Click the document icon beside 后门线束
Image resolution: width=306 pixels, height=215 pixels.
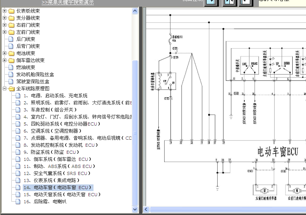[x=11, y=39]
